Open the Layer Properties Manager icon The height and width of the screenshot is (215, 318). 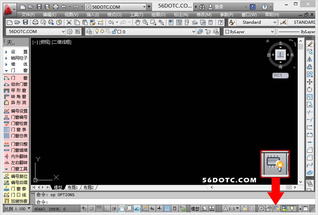click(89, 32)
